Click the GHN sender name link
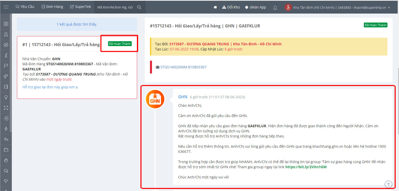Screen dimensions: 399x191 point(183,97)
